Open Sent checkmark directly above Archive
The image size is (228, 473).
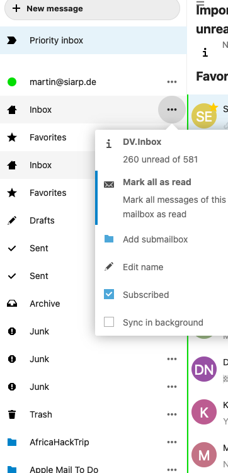pos(12,276)
